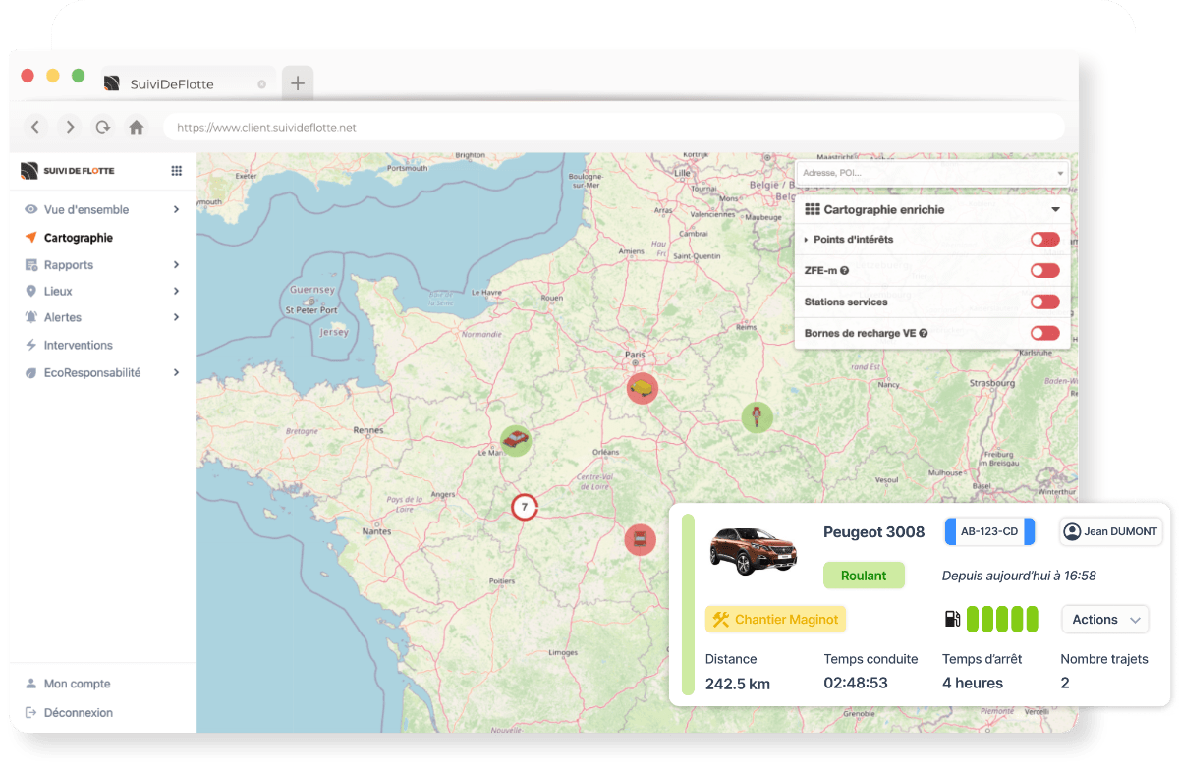The image size is (1179, 769).
Task: Toggle the ZFE-m switch
Action: 1044,271
